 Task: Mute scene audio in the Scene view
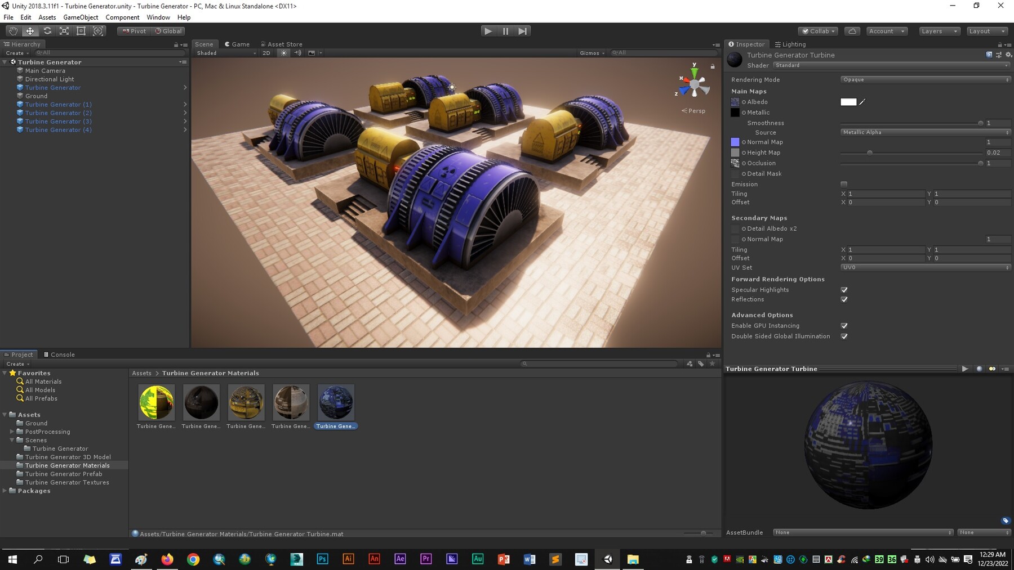click(x=297, y=53)
